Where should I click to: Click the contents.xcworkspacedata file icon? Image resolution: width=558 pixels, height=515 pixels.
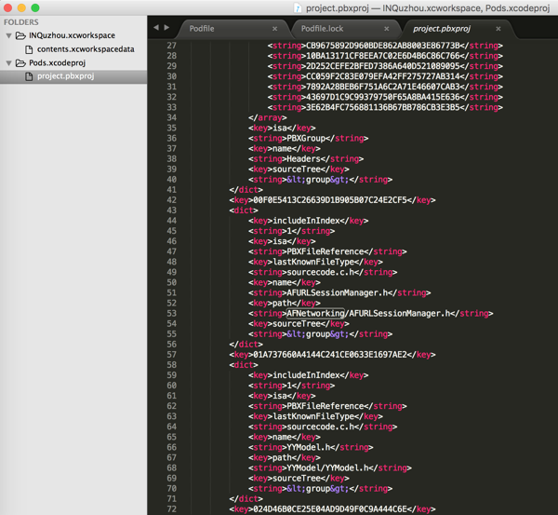coord(29,49)
